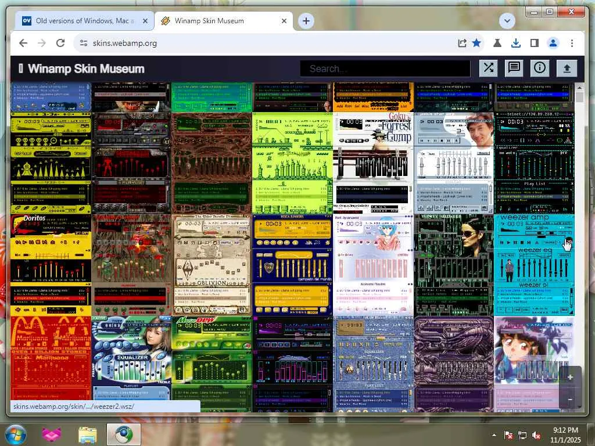Viewport: 595px width, 446px height.
Task: Open the browser downloads icon
Action: 516,43
